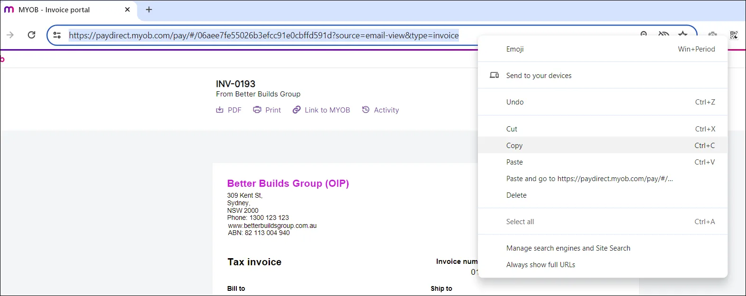Click the Print link text
Screen dimensions: 746x296
pyautogui.click(x=273, y=110)
